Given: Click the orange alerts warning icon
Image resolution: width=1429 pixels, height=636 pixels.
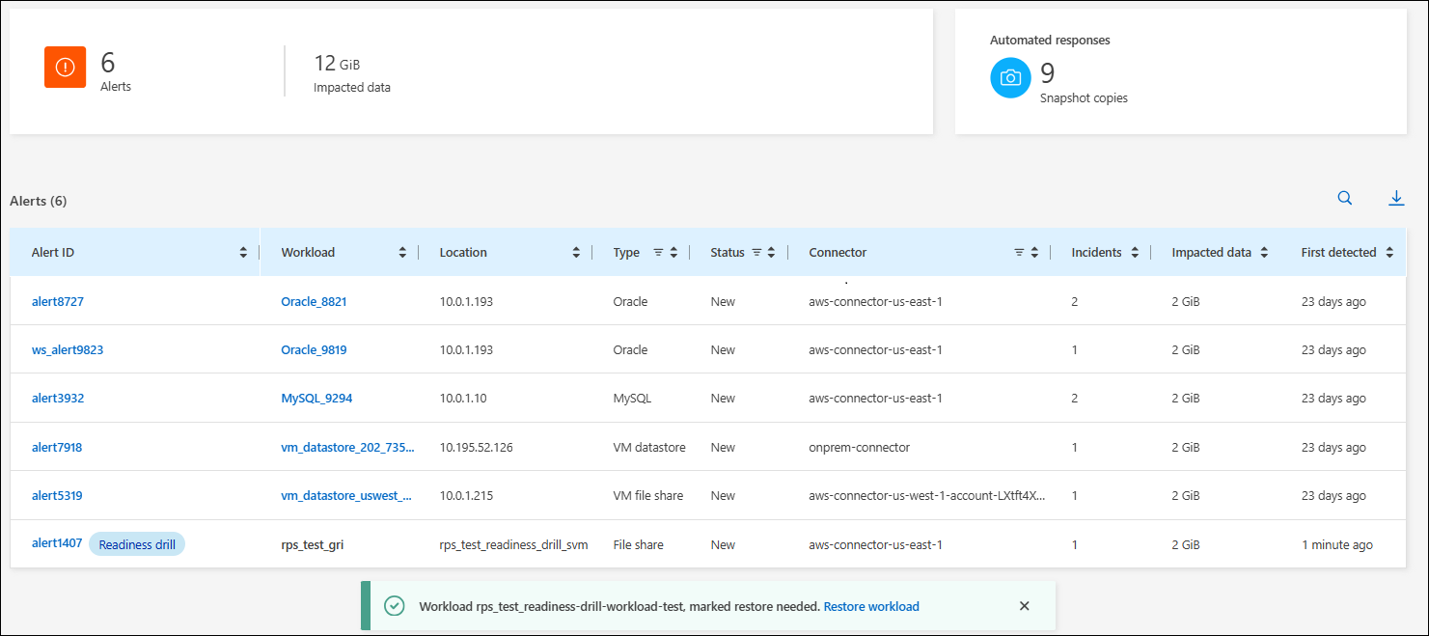Looking at the screenshot, I should click(x=65, y=68).
